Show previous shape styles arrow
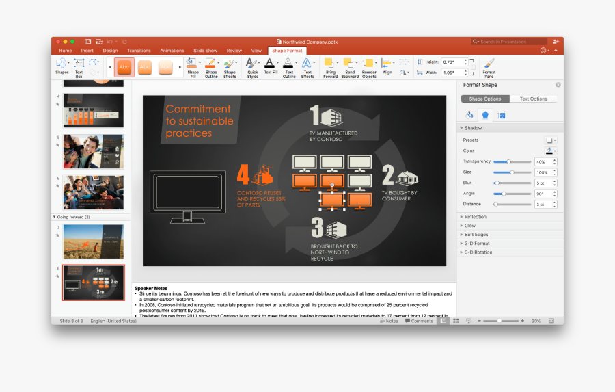Screen dimensions: 615x392 pos(110,67)
